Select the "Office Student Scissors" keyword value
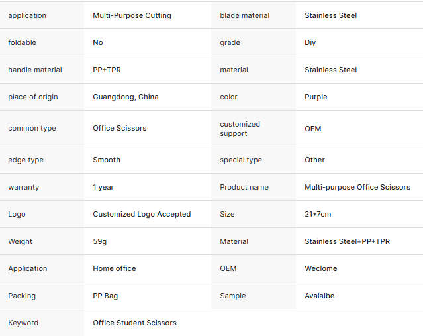 coord(134,323)
